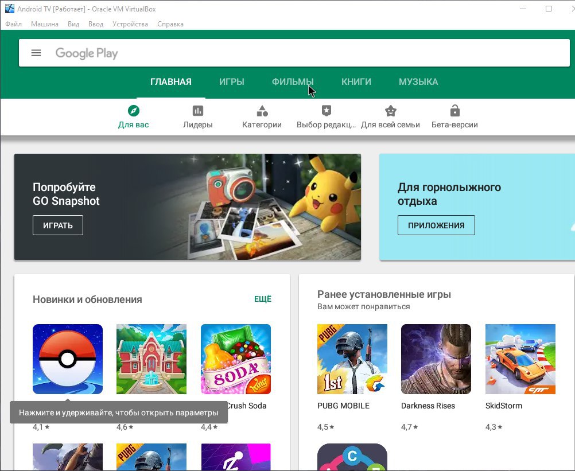Open the Машина menu in VirtualBox
This screenshot has width=575, height=471.
[x=45, y=24]
